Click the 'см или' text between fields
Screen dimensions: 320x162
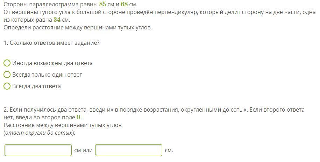click(84, 150)
